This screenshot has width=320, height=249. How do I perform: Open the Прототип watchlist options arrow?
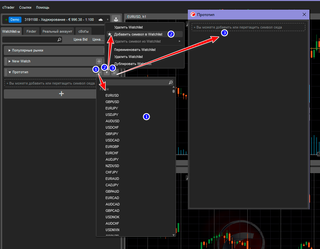tap(107, 73)
